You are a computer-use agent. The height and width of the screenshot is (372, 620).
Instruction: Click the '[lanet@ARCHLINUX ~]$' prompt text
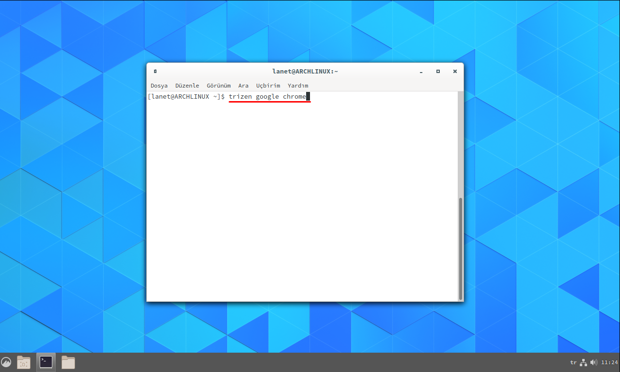[x=186, y=97]
